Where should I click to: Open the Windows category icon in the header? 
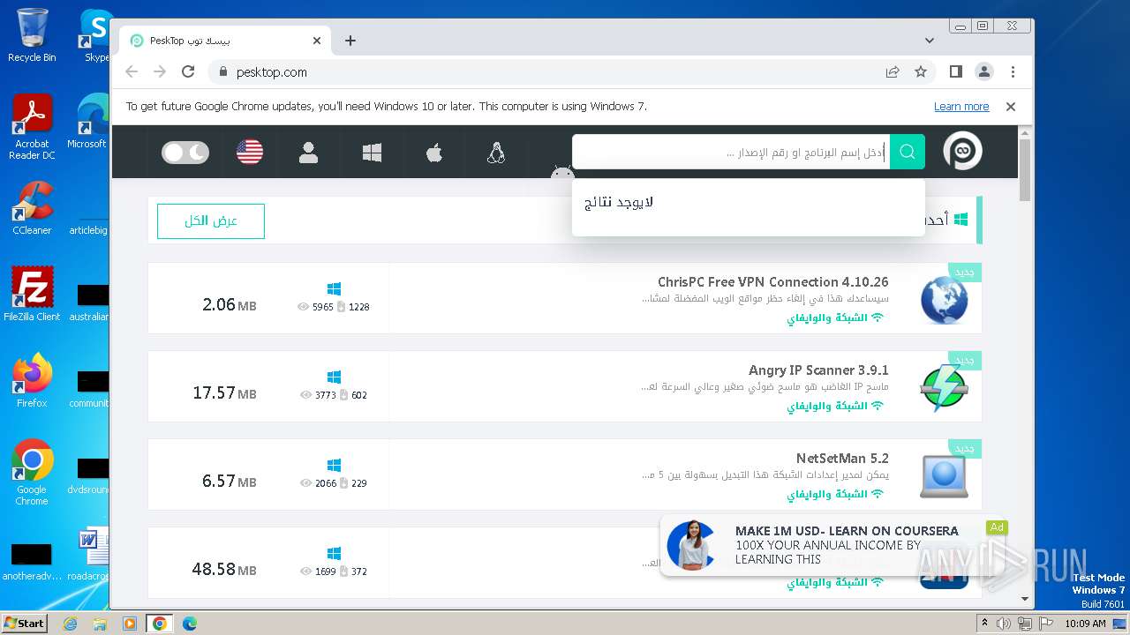372,153
